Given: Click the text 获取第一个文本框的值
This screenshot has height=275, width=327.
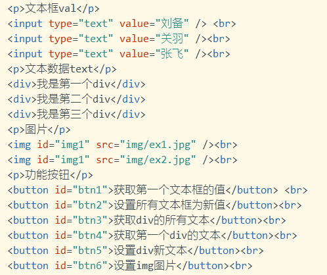Looking at the screenshot, I should [x=169, y=190].
